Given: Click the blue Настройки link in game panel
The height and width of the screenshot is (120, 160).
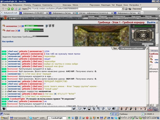Looking at the screenshot, I should pyautogui.click(x=8, y=41).
